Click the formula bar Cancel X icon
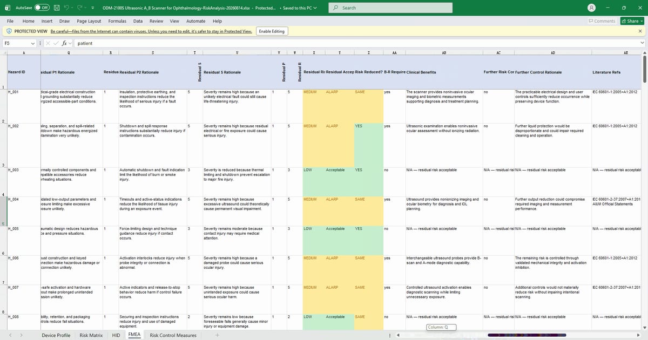The image size is (648, 340). pyautogui.click(x=47, y=43)
